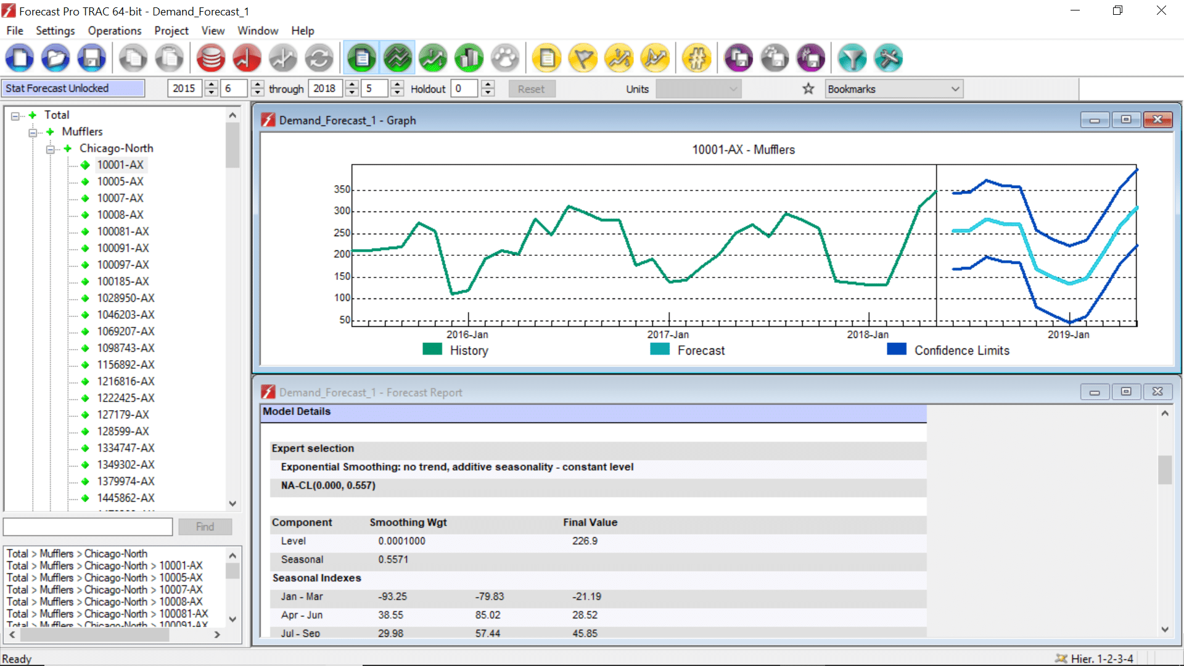Click the purple save forecasts icon
The image size is (1184, 666).
(x=738, y=57)
